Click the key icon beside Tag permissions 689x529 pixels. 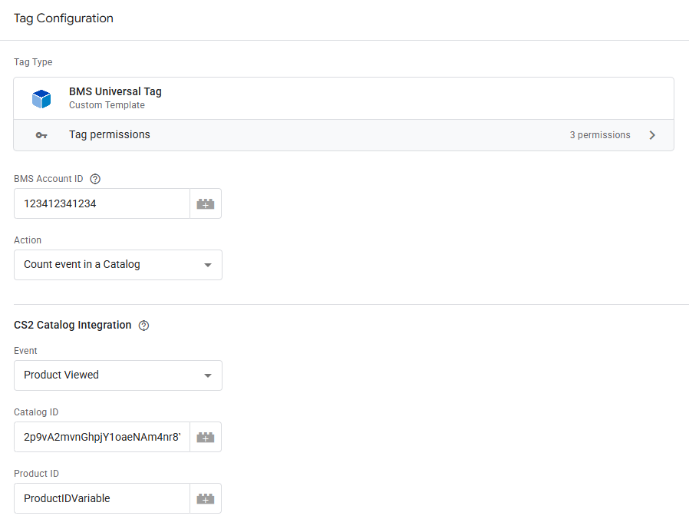click(x=41, y=135)
